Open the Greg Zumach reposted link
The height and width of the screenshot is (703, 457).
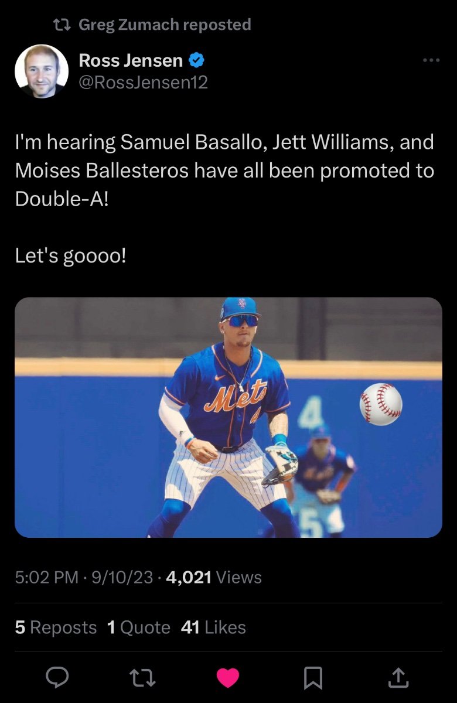pyautogui.click(x=164, y=25)
